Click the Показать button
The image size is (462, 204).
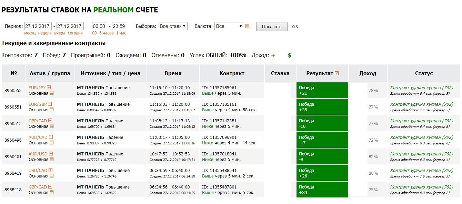272,27
